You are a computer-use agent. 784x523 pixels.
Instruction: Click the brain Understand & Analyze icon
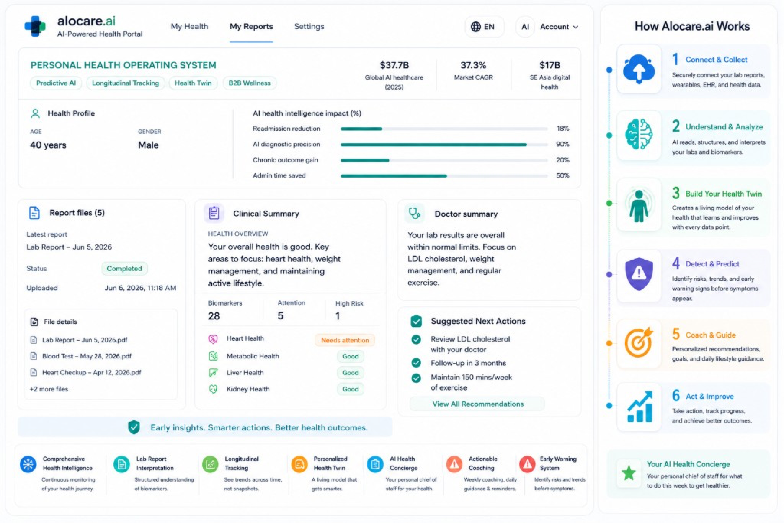point(639,134)
